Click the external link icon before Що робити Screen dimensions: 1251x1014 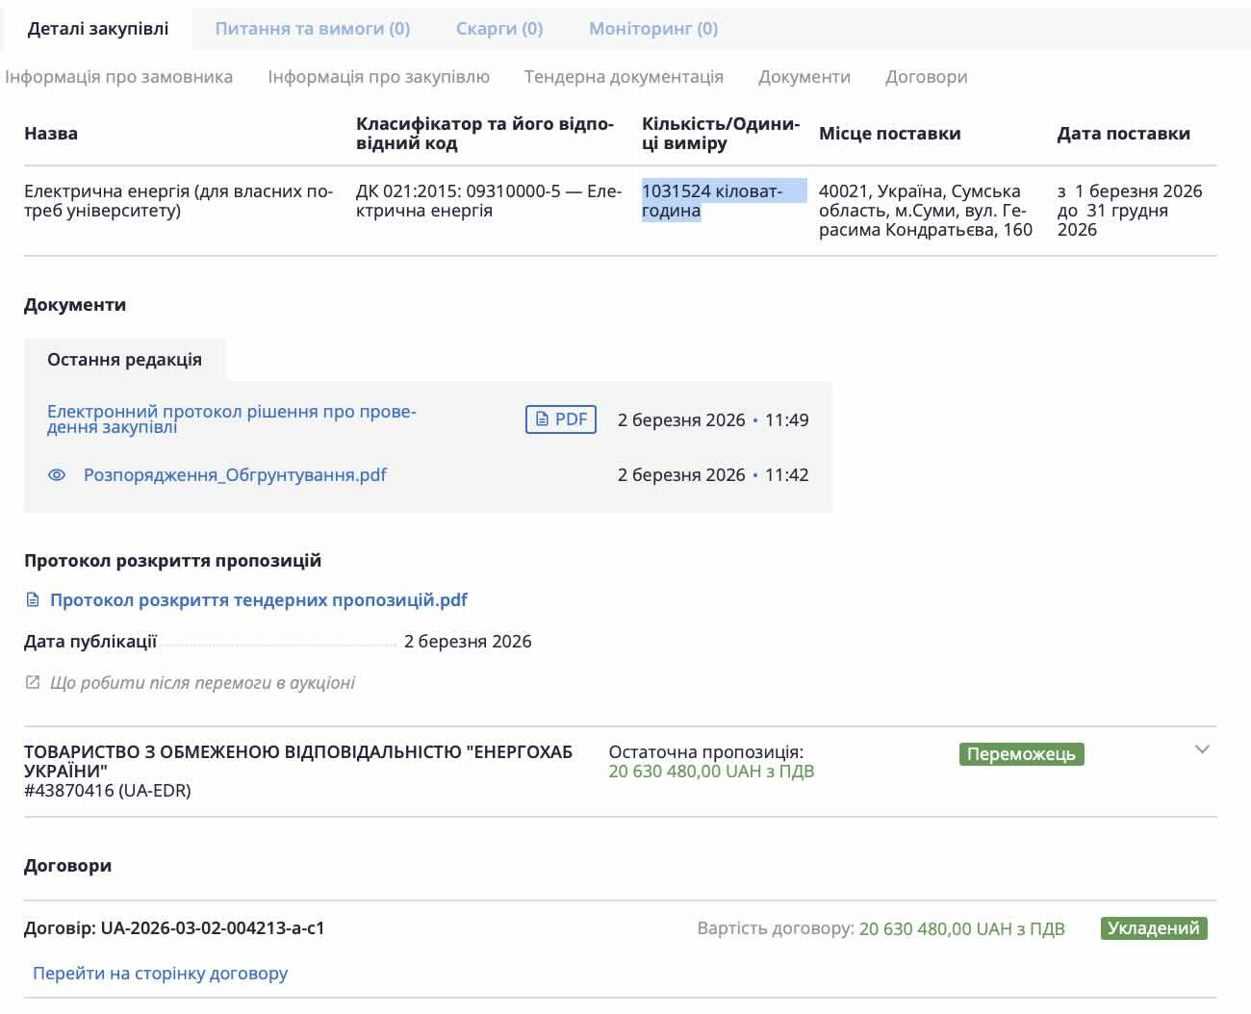pyautogui.click(x=33, y=683)
